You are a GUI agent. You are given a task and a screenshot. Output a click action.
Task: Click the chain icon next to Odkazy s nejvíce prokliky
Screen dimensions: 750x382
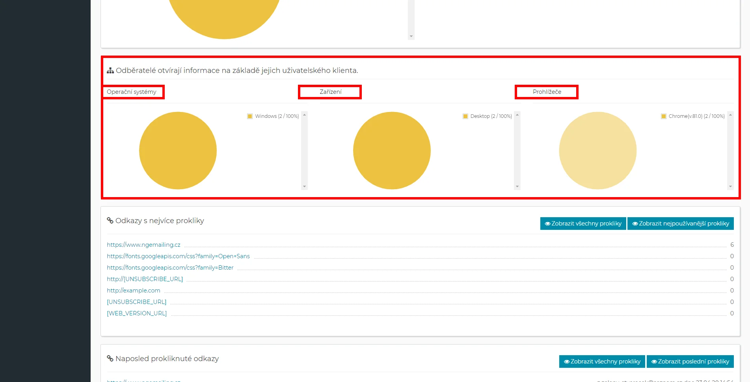tap(110, 220)
